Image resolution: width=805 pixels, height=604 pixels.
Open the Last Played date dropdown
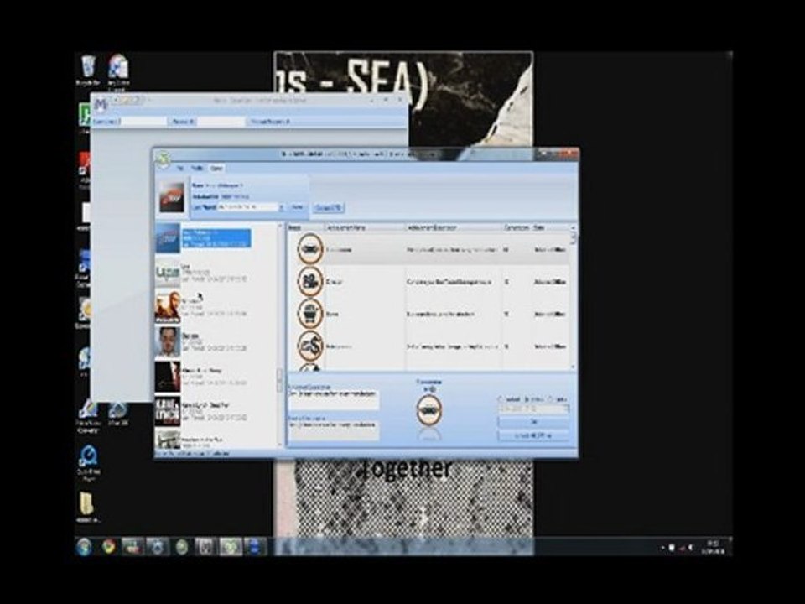[281, 207]
